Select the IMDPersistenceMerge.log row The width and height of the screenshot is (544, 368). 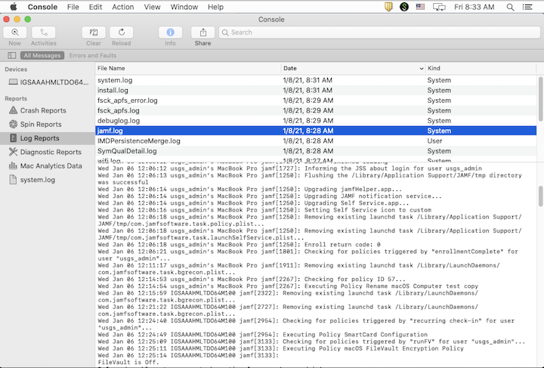[x=316, y=141]
